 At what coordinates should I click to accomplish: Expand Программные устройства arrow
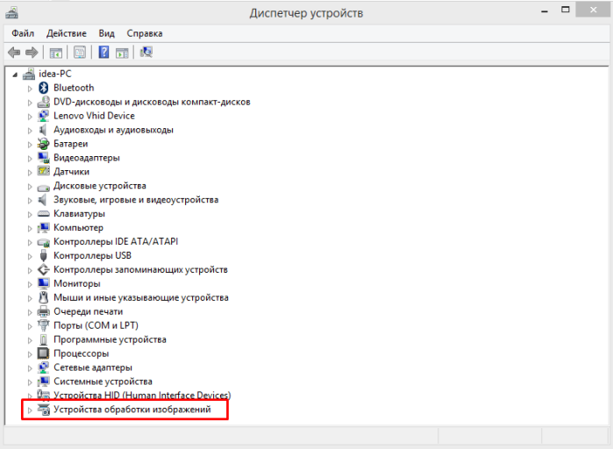pyautogui.click(x=30, y=340)
